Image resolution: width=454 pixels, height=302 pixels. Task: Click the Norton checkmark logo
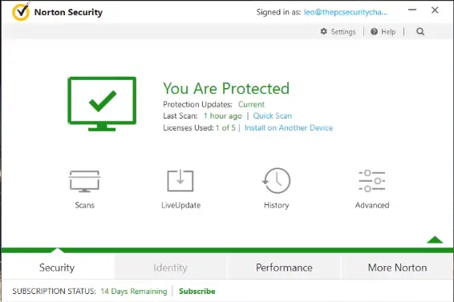(x=21, y=11)
